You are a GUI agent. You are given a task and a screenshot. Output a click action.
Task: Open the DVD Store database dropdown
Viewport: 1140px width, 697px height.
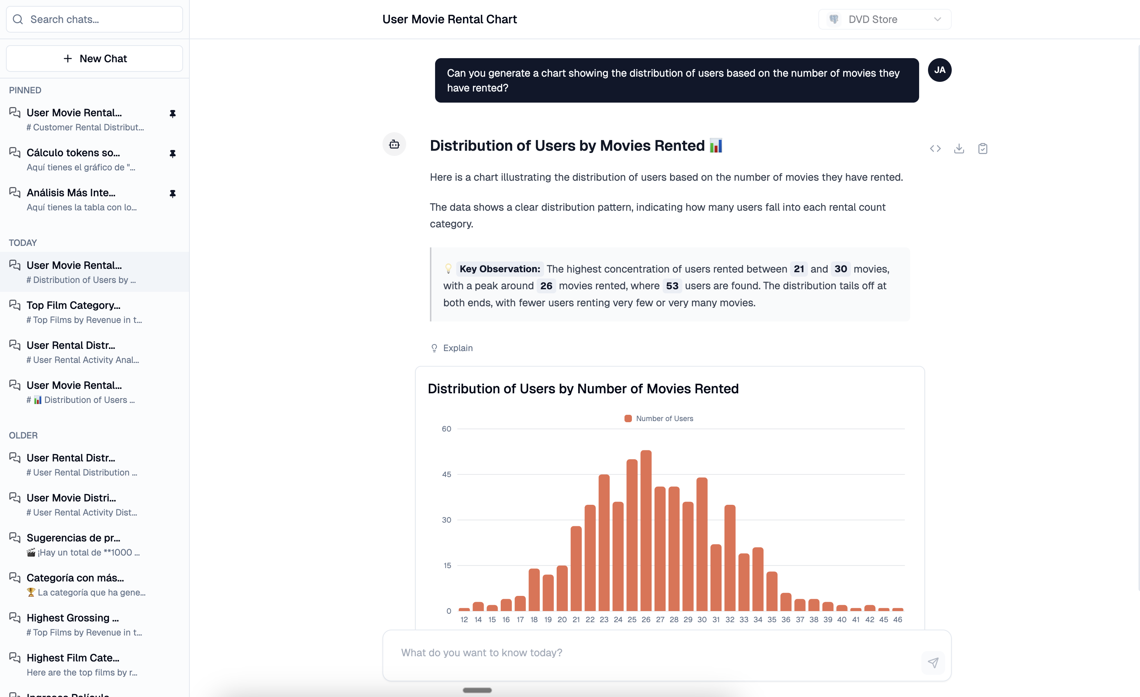(x=885, y=19)
